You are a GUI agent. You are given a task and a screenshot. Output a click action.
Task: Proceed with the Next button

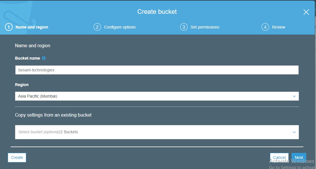pyautogui.click(x=299, y=157)
